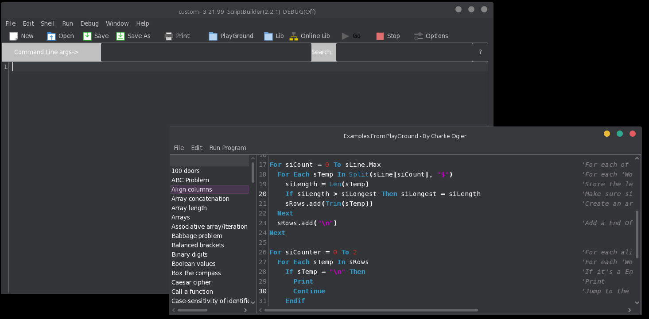This screenshot has height=319, width=649.
Task: Click the New file icon
Action: [14, 36]
